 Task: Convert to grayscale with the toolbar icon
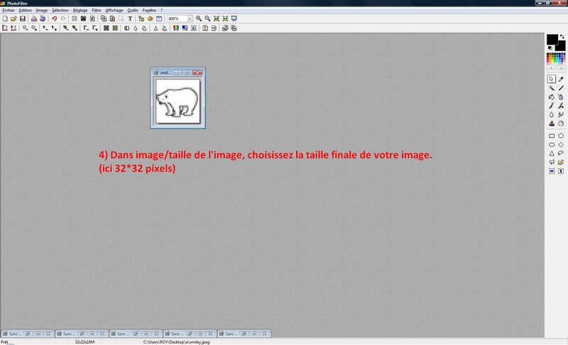point(106,28)
